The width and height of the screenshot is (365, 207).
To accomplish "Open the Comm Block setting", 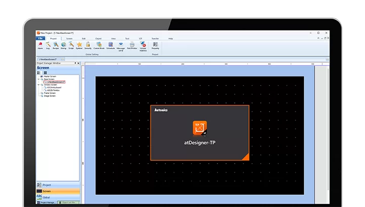I will pos(99,46).
